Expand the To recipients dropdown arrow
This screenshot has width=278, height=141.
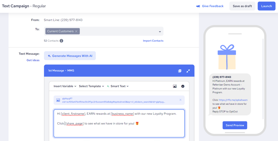[160, 32]
